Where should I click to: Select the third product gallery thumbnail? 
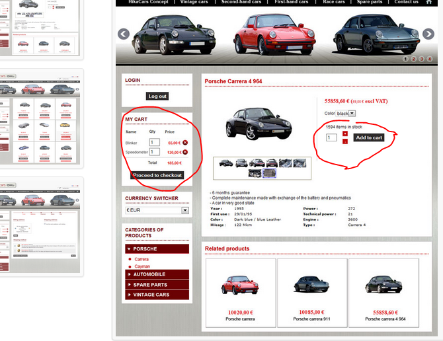tap(257, 163)
